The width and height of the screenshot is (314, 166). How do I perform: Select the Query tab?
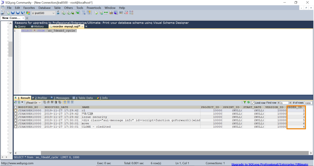(20, 27)
